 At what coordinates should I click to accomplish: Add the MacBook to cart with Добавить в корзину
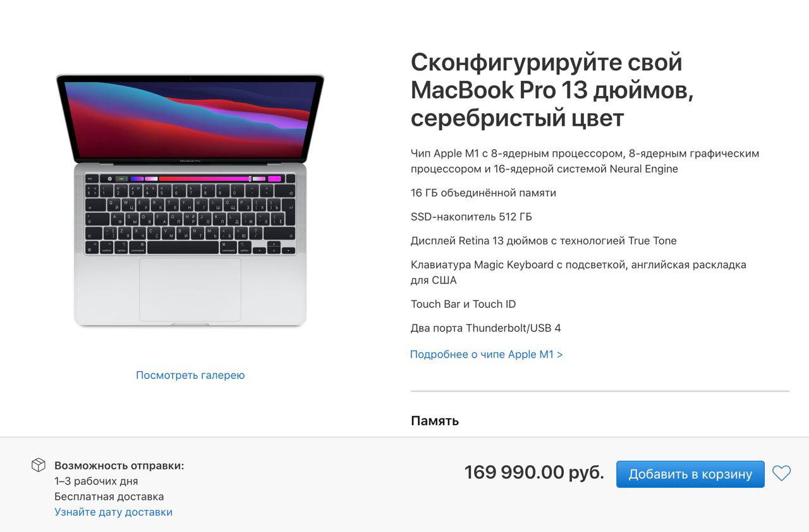pyautogui.click(x=690, y=474)
